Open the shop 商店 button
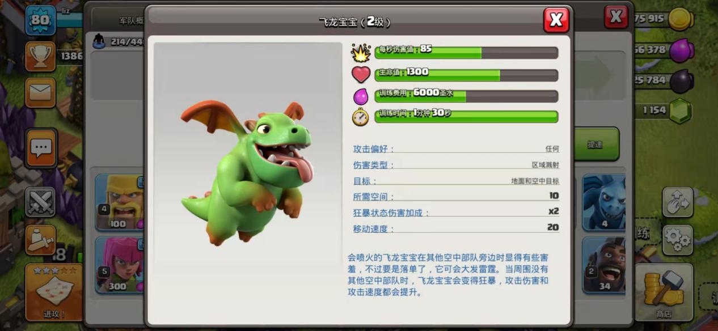Viewport: 718px width, 331px height. pos(664,292)
